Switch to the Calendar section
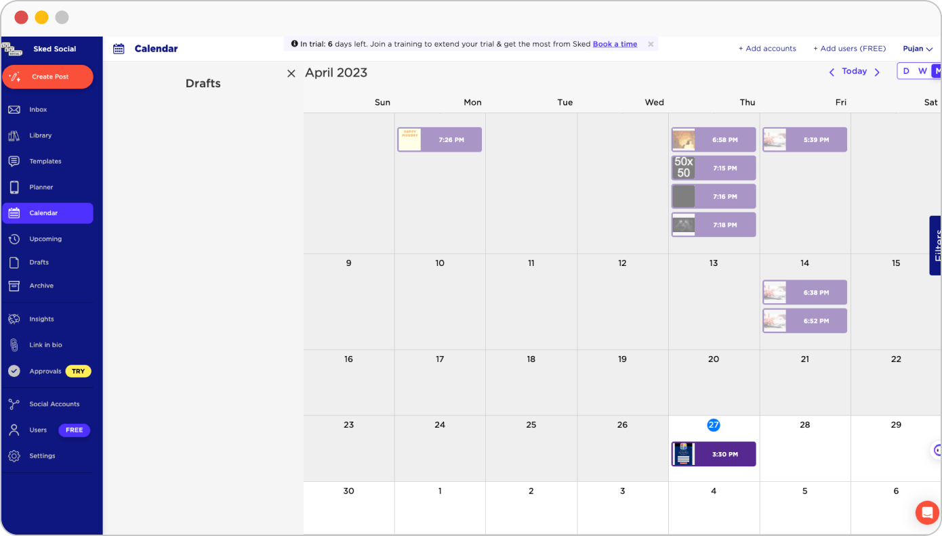 (45, 213)
